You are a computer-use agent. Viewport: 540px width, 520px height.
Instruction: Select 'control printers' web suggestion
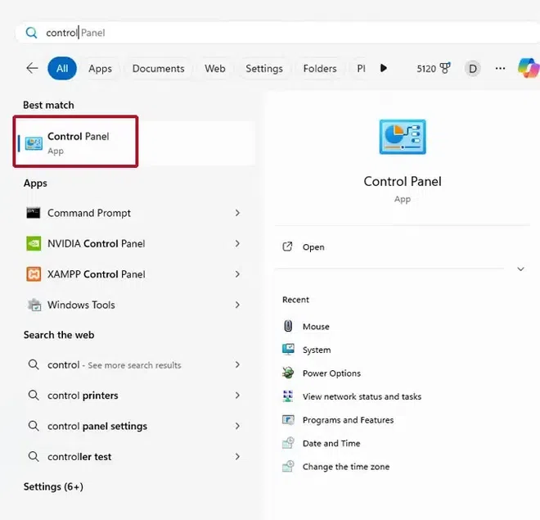[x=134, y=396]
